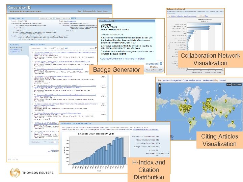Open Authors tab in Collaboration Network panel
The width and height of the screenshot is (243, 182).
(x=173, y=16)
